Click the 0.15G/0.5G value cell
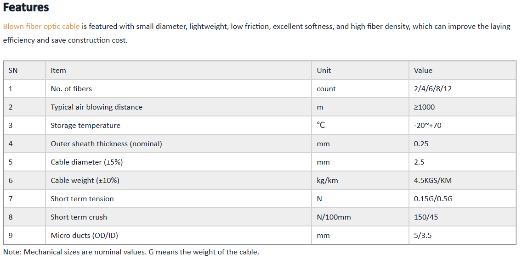522x259 pixels. 462,198
